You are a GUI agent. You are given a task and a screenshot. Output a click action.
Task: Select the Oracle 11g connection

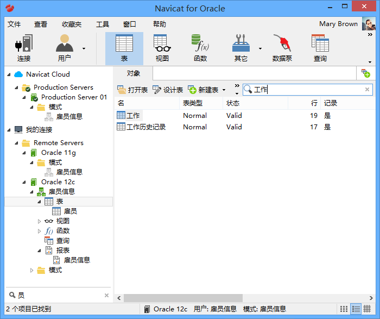[59, 153]
